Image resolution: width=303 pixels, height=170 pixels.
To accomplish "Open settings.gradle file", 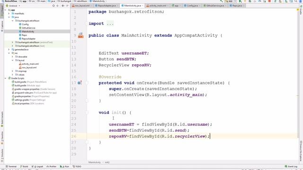I will click(28, 100).
